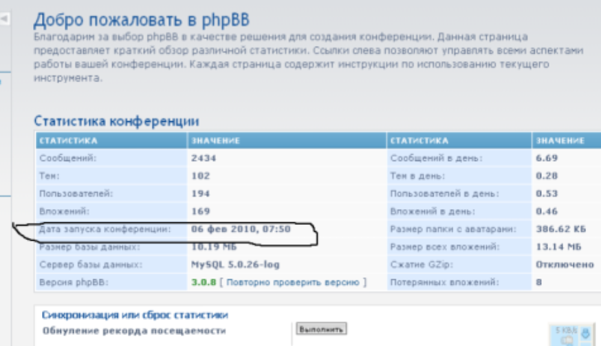Select the 'Сервер базы данных:' label
The height and width of the screenshot is (346, 601).
91,264
